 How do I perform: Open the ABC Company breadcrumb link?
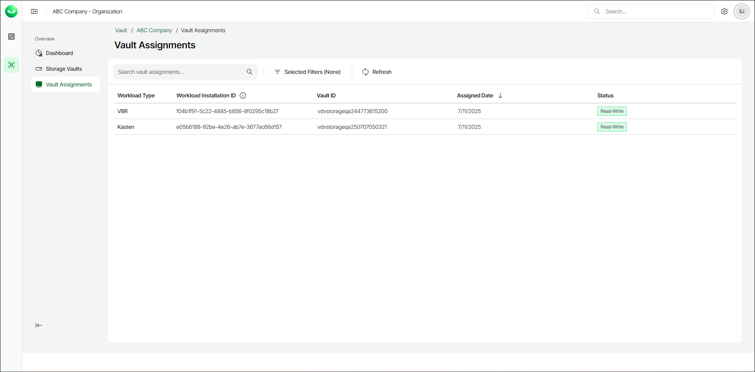(154, 30)
